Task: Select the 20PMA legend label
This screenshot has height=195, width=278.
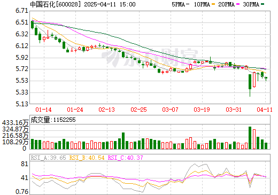Action: tap(226, 4)
